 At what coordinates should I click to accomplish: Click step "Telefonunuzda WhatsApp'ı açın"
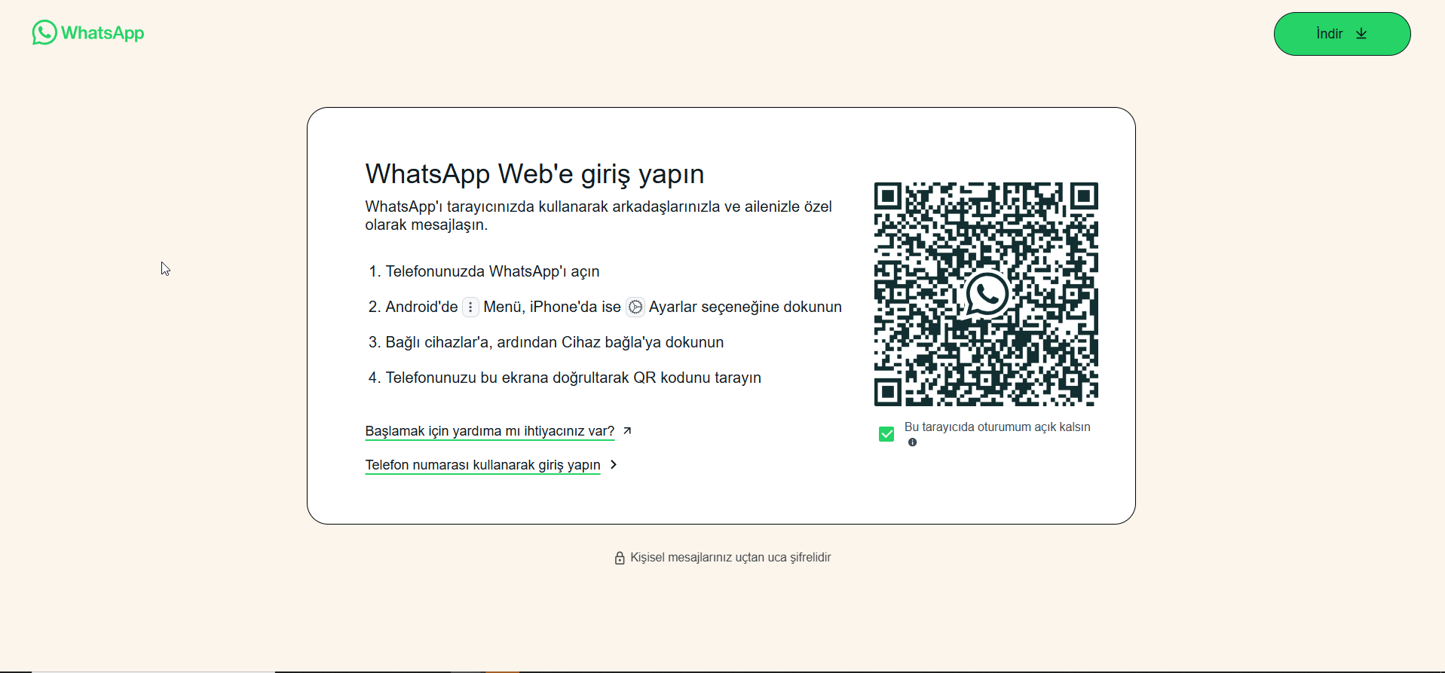[x=492, y=271]
